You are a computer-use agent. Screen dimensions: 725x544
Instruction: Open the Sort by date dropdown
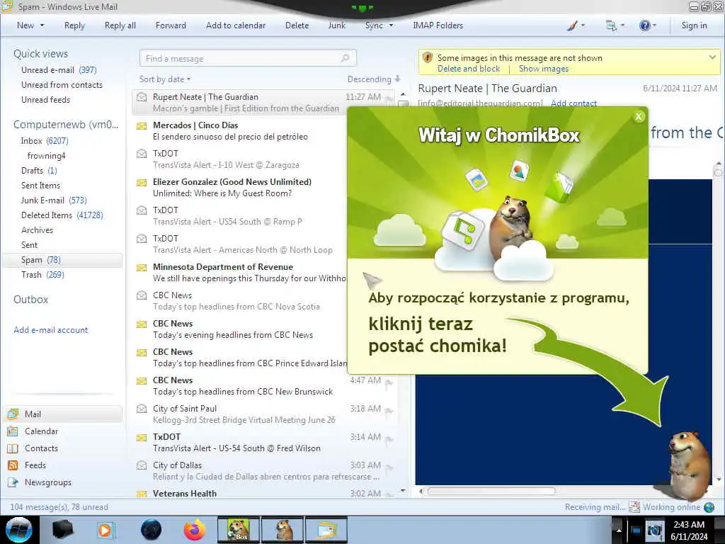tap(164, 79)
